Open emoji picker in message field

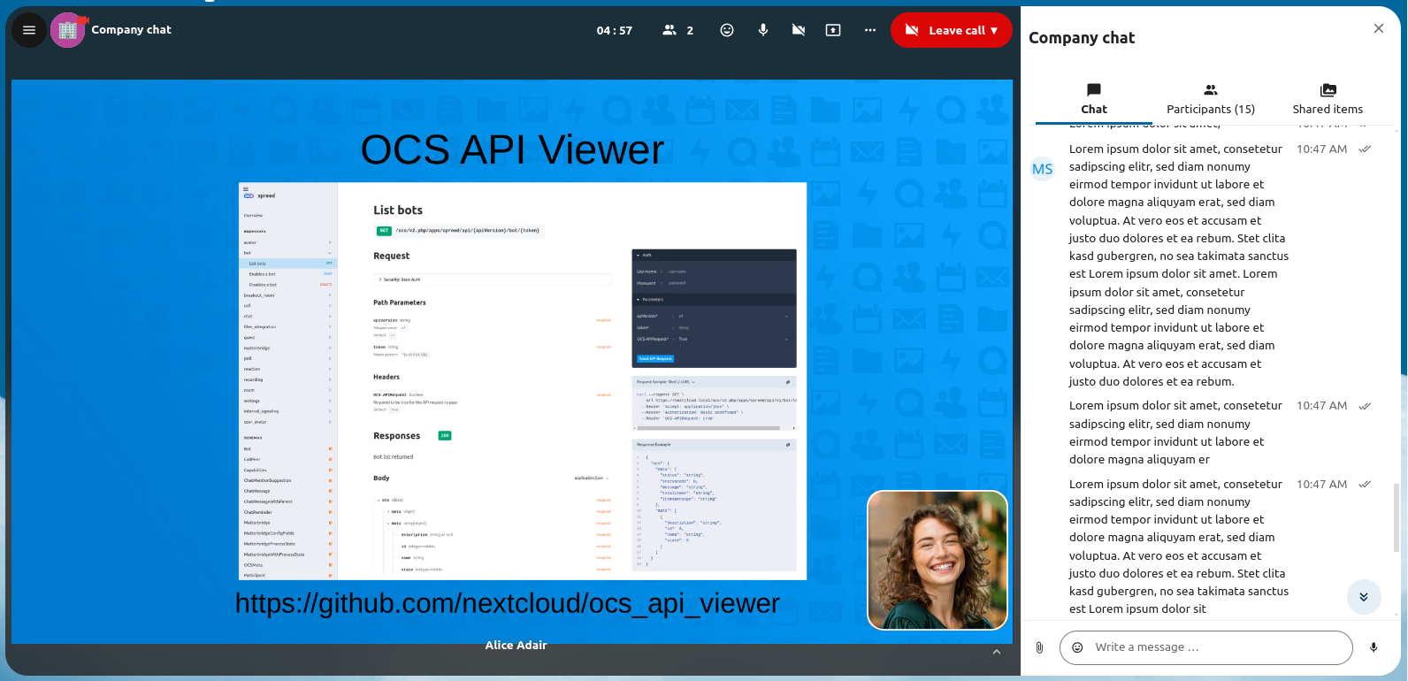point(1077,647)
